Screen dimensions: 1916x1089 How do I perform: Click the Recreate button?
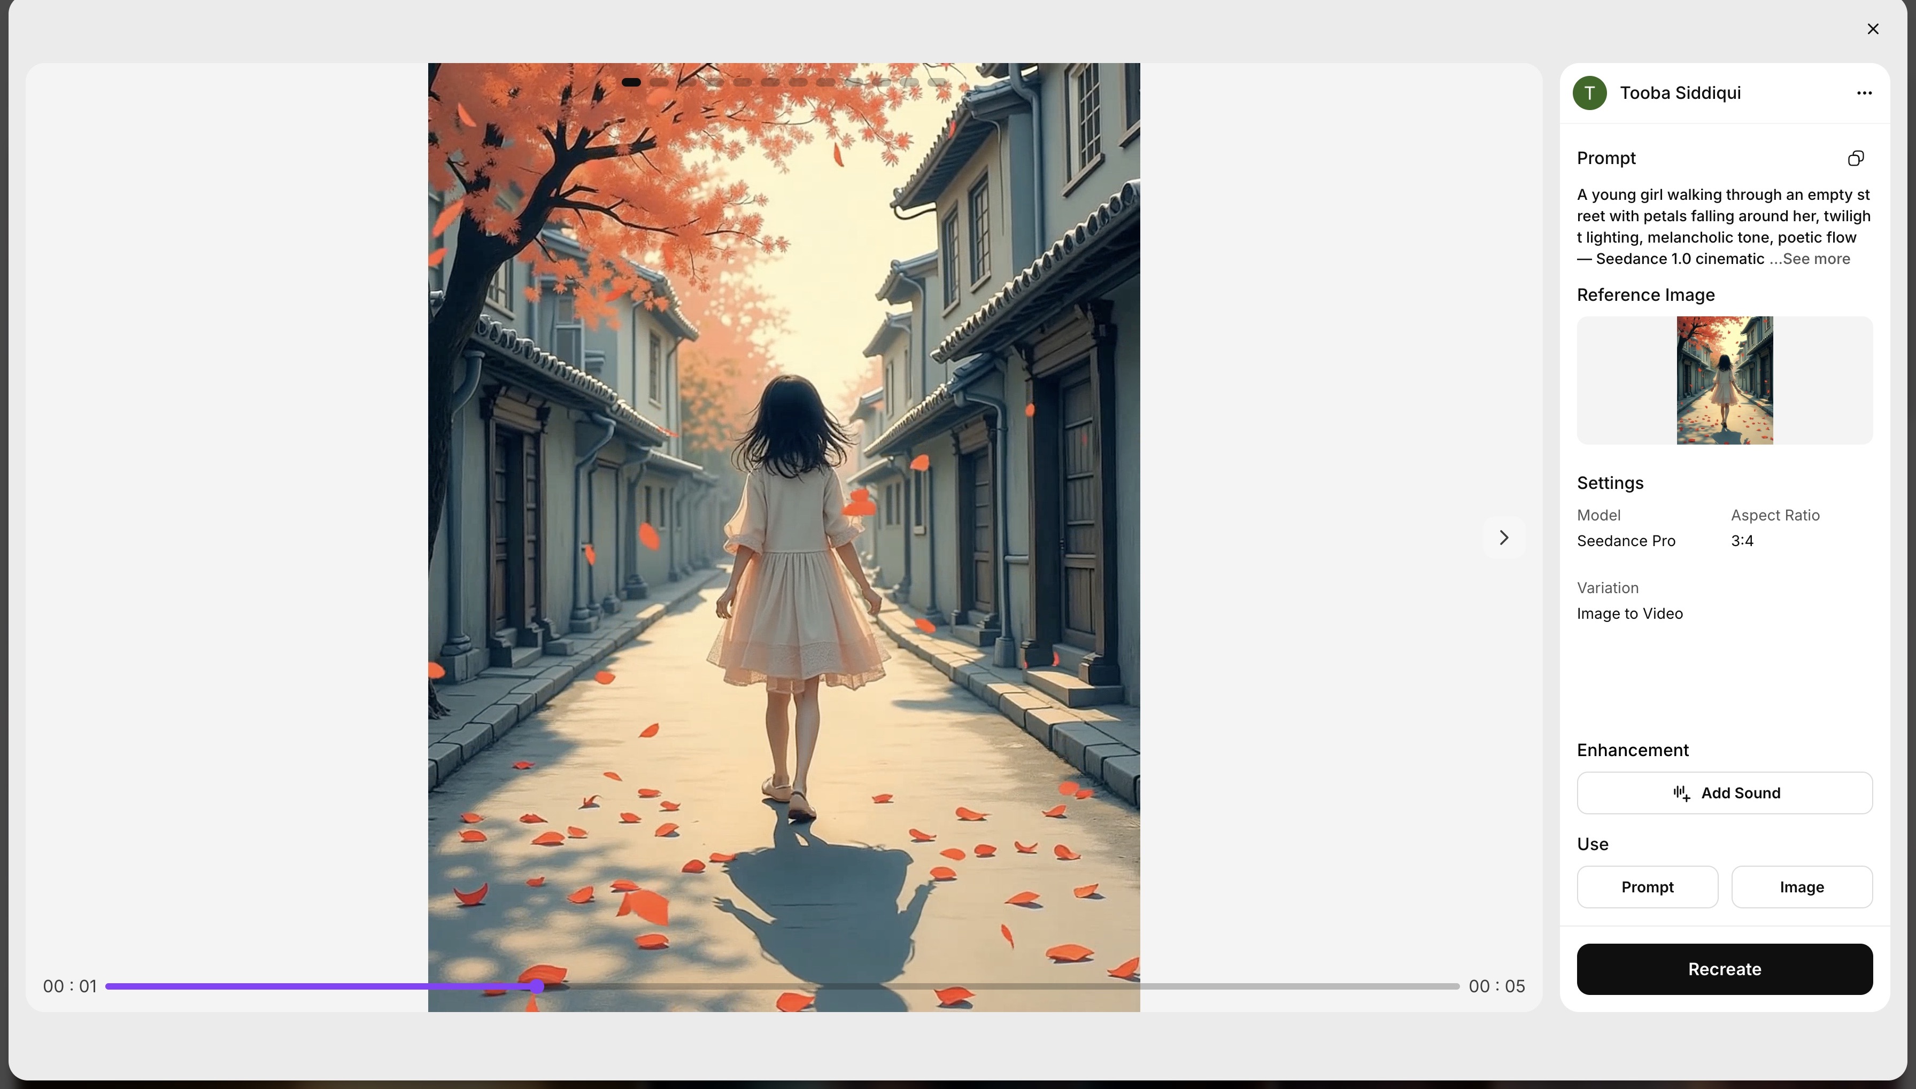pyautogui.click(x=1725, y=969)
